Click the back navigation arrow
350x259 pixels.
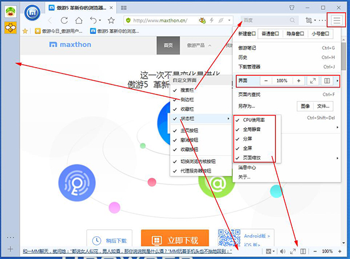tap(50, 20)
